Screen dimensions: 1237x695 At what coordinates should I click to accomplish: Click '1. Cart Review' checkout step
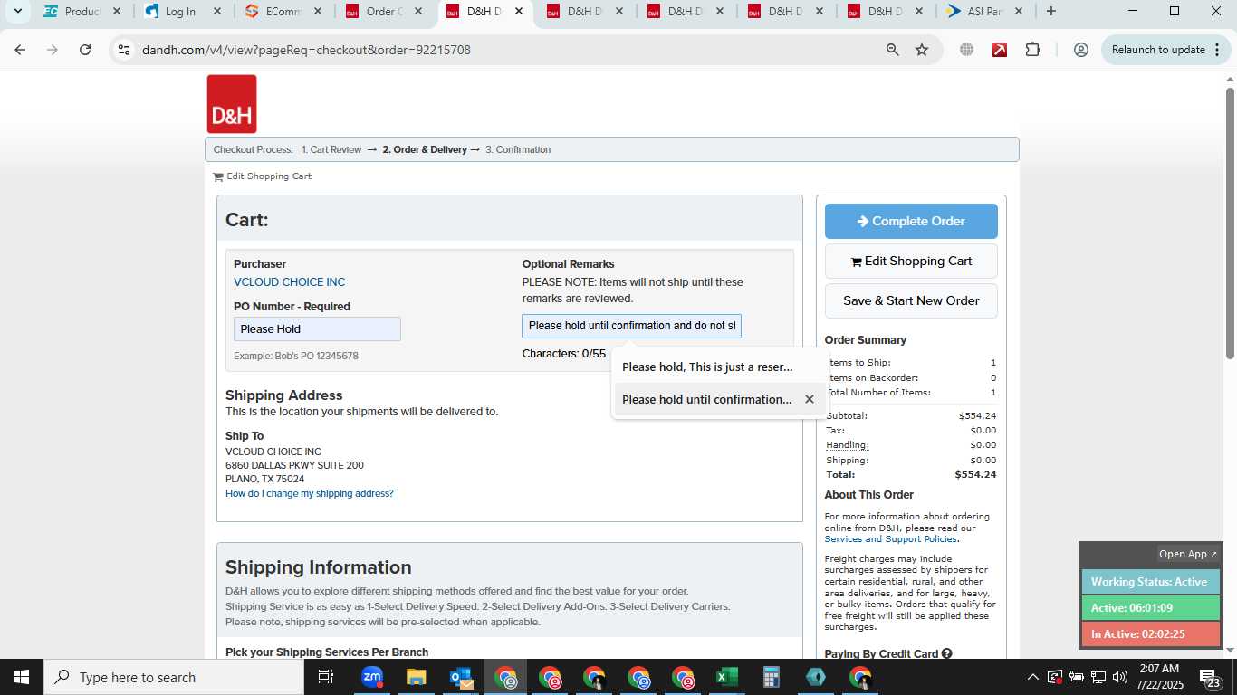[331, 149]
